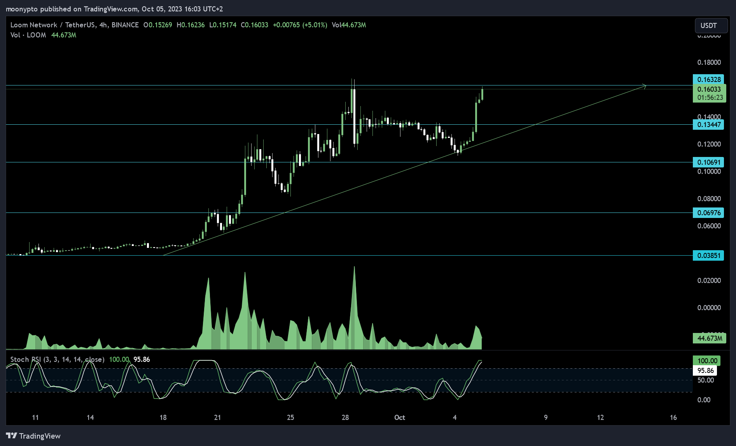Select the 0.13447 horizontal line label
Image resolution: width=736 pixels, height=446 pixels.
708,125
